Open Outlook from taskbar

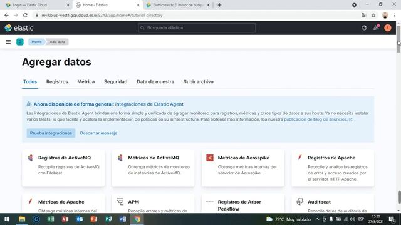[80, 219]
